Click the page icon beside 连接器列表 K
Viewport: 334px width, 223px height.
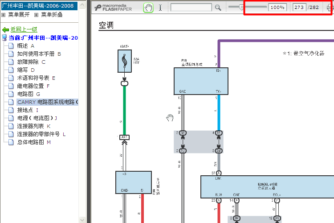(11, 126)
